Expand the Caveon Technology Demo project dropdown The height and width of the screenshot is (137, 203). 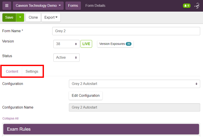pyautogui.click(x=38, y=6)
